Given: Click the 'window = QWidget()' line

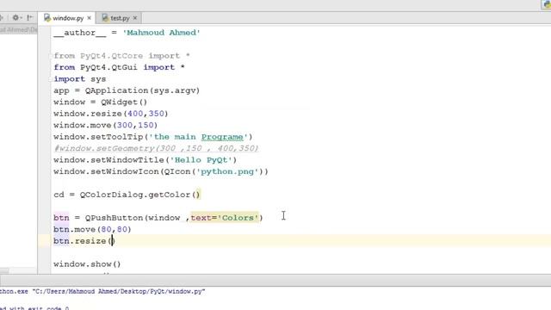Looking at the screenshot, I should coord(101,102).
